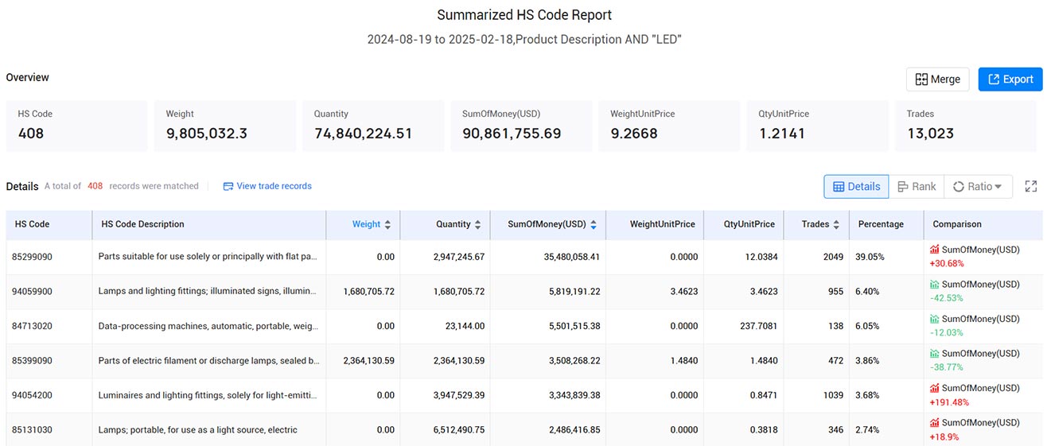1047x446 pixels.
Task: Click the HS Code Description column header
Action: pyautogui.click(x=142, y=224)
